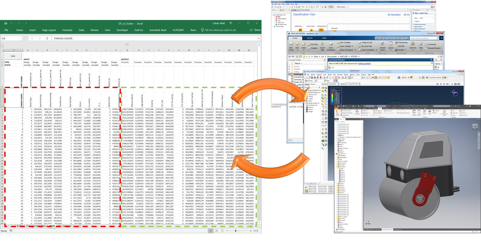Select Train in AnyLogic project tree

pos(279,21)
